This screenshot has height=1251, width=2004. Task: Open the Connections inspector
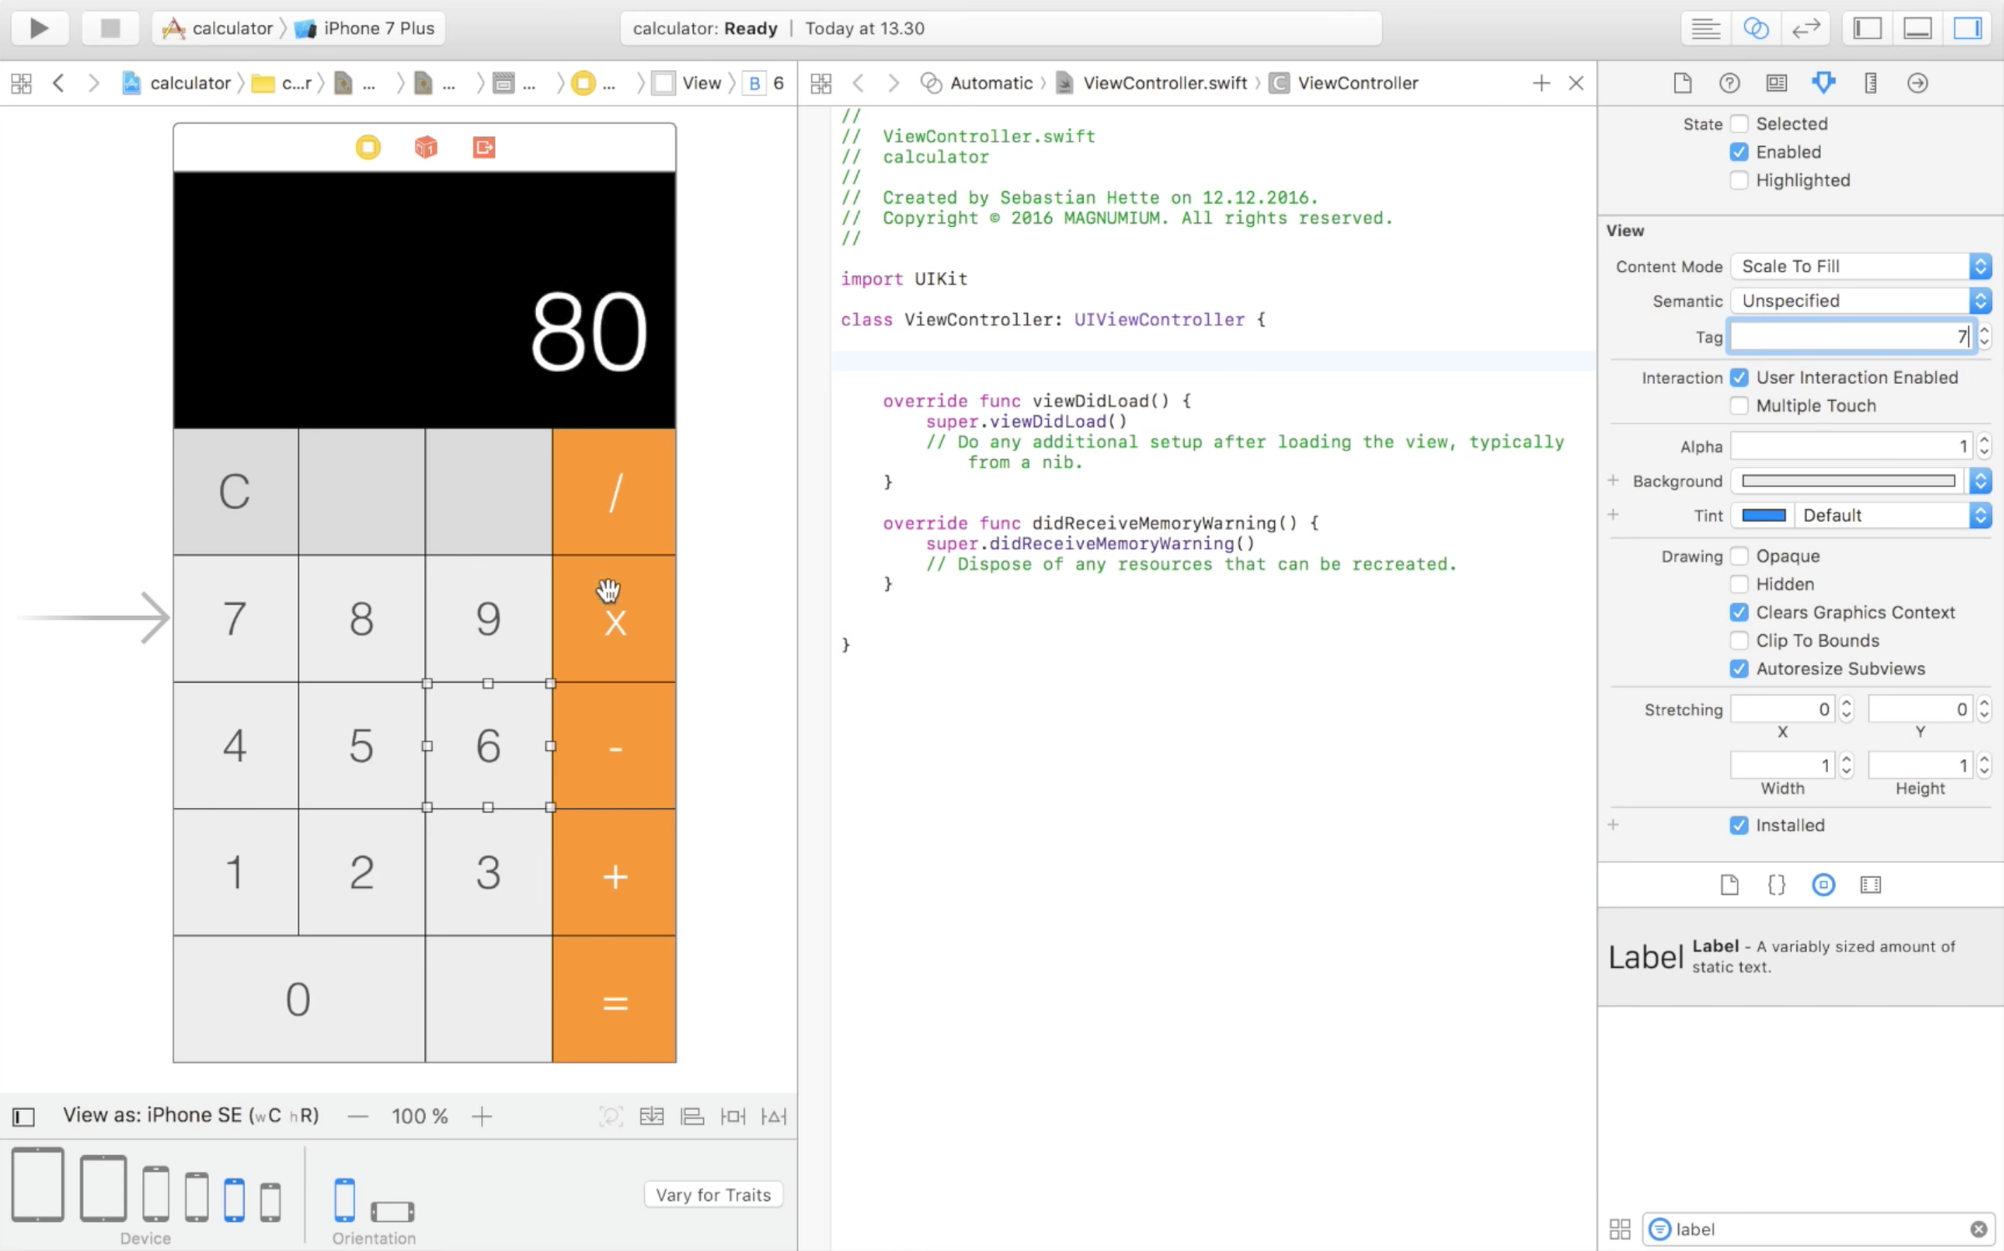click(1918, 83)
